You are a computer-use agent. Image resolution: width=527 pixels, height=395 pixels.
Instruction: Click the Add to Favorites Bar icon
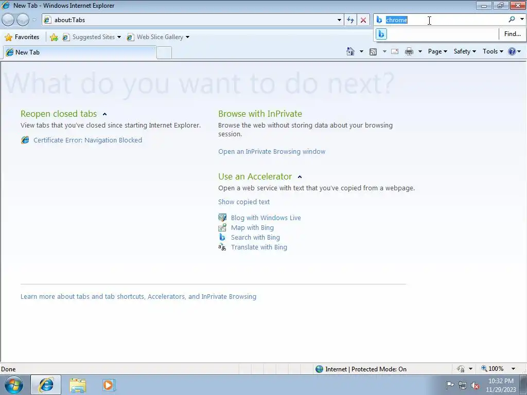(54, 37)
